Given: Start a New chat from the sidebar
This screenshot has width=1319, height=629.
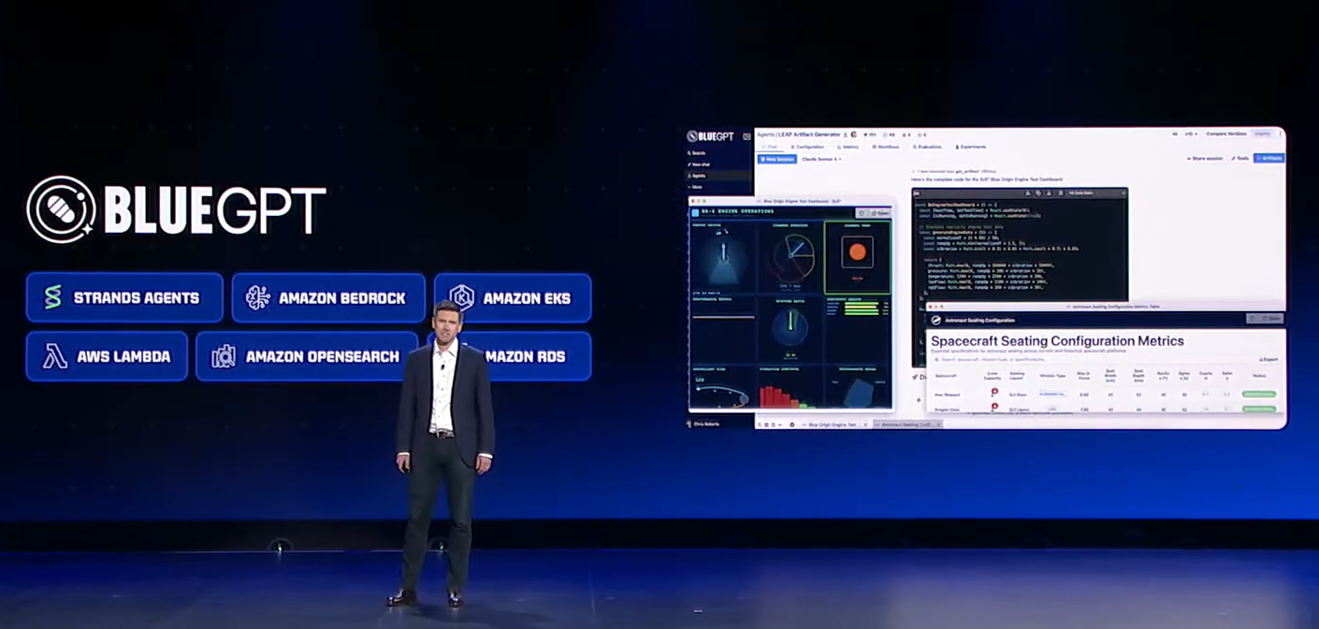Looking at the screenshot, I should (700, 164).
